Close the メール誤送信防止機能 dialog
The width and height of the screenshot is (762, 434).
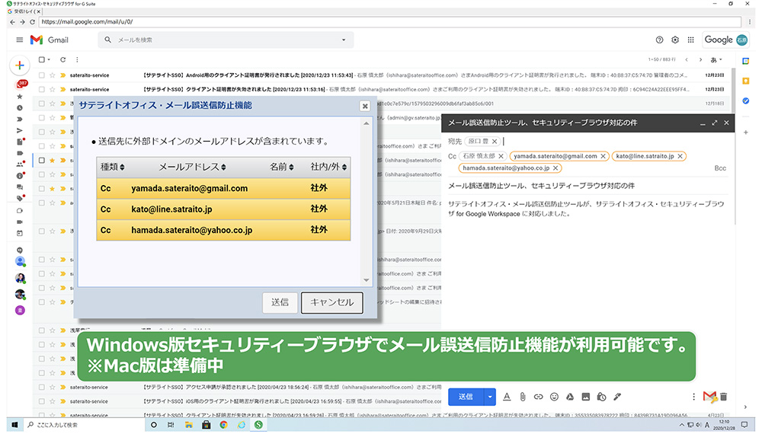point(365,107)
